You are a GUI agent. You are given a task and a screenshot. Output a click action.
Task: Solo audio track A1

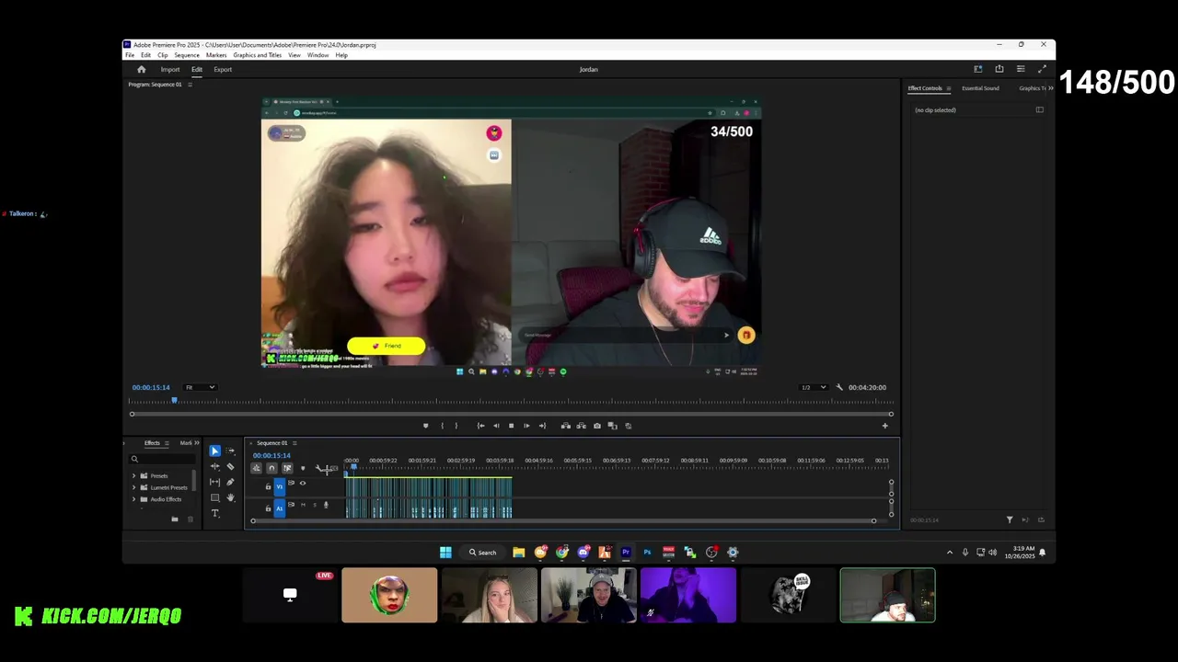click(x=315, y=505)
